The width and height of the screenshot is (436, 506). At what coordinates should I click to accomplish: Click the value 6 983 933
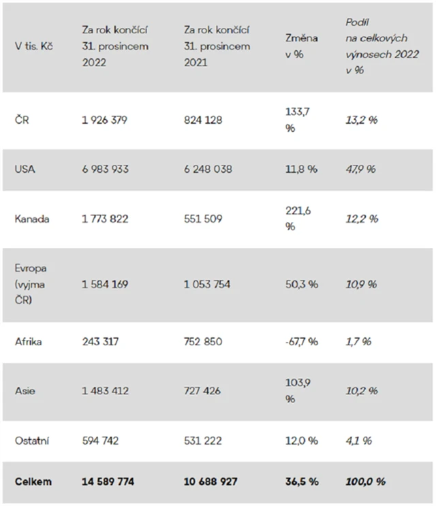(105, 170)
